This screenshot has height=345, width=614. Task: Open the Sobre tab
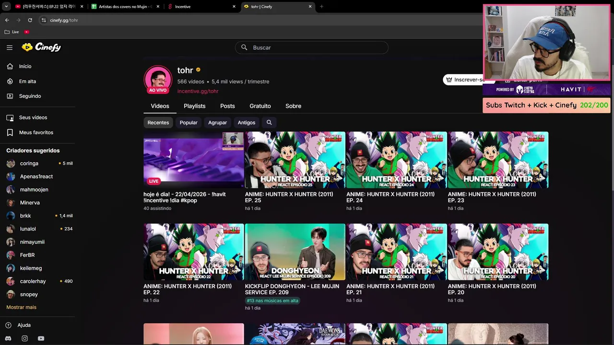point(293,106)
